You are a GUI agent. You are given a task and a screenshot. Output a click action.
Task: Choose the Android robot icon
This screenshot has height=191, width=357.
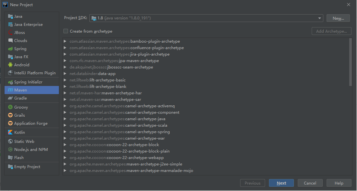pos(10,65)
